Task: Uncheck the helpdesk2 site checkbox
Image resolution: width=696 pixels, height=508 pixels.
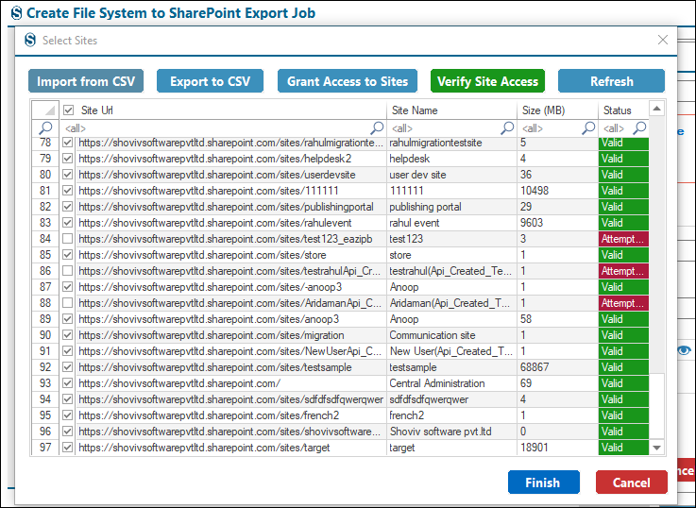Action: (67, 159)
